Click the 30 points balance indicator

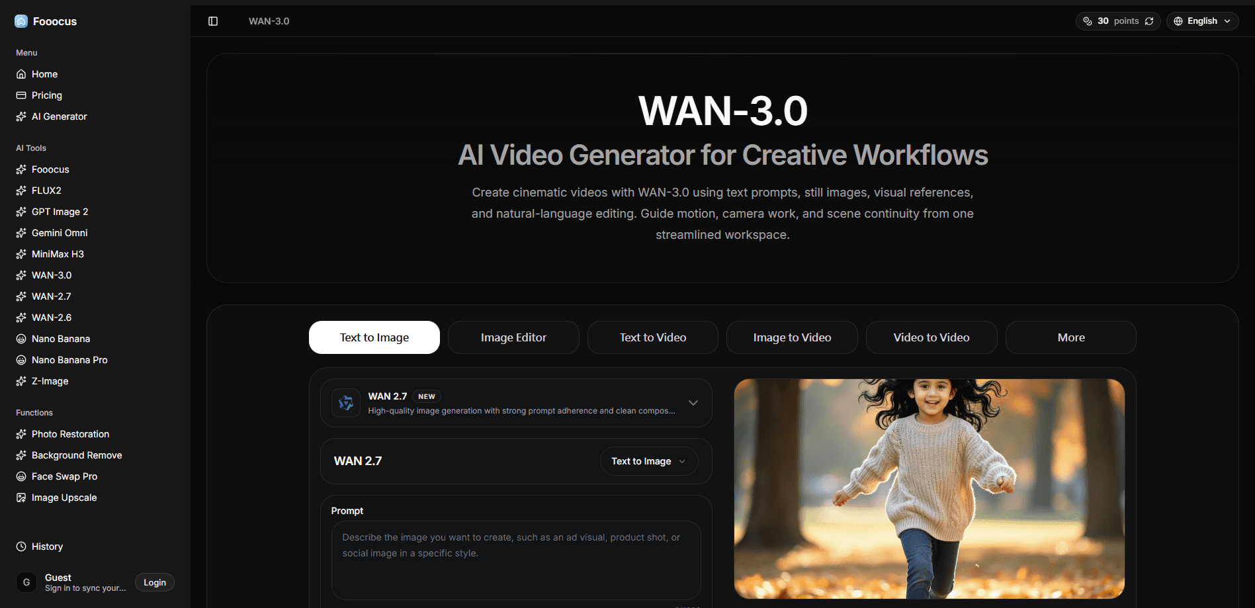(x=1118, y=21)
